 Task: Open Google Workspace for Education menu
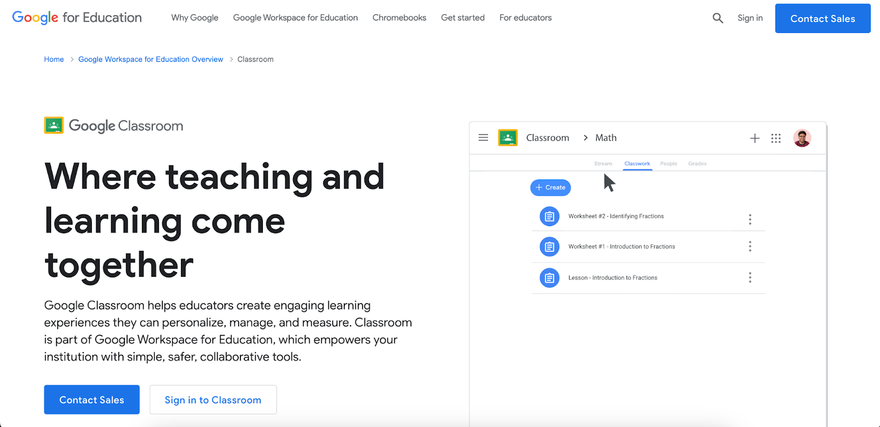[295, 18]
